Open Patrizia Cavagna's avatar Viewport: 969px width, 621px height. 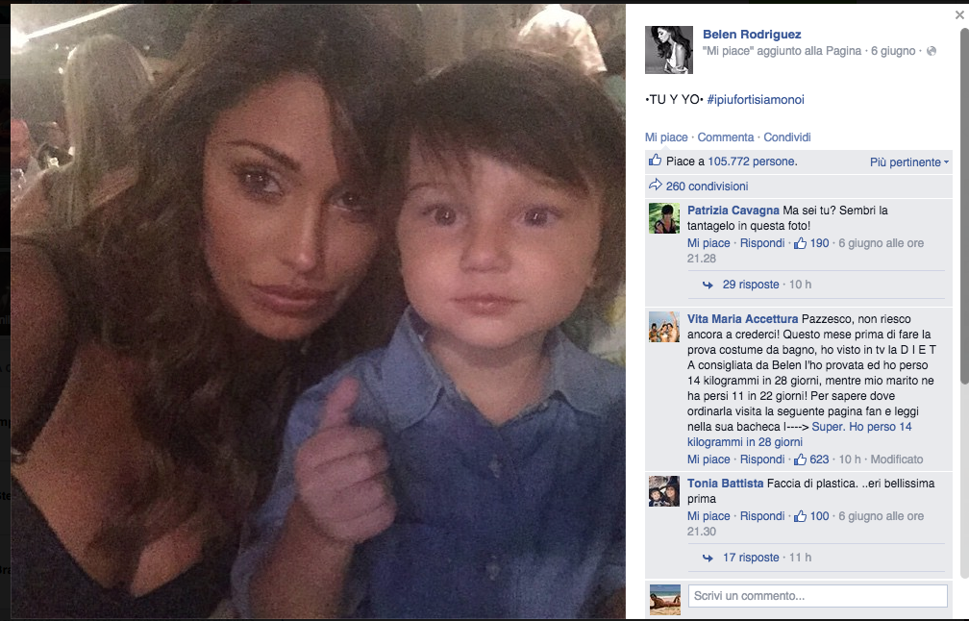(x=664, y=218)
